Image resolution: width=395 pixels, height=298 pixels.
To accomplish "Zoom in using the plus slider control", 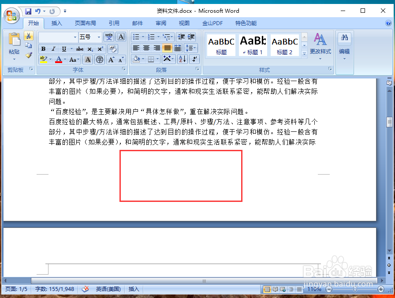I will coord(382,289).
